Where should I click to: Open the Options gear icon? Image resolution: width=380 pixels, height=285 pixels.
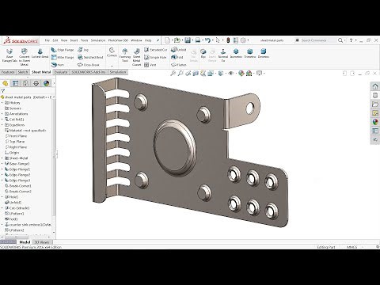click(243, 40)
